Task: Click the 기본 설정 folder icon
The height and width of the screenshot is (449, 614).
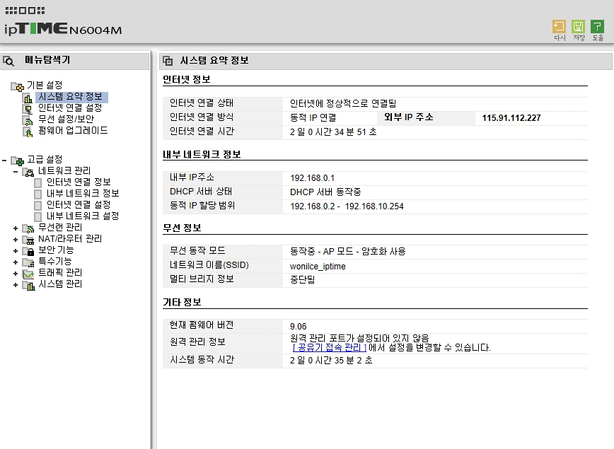Action: pyautogui.click(x=18, y=86)
